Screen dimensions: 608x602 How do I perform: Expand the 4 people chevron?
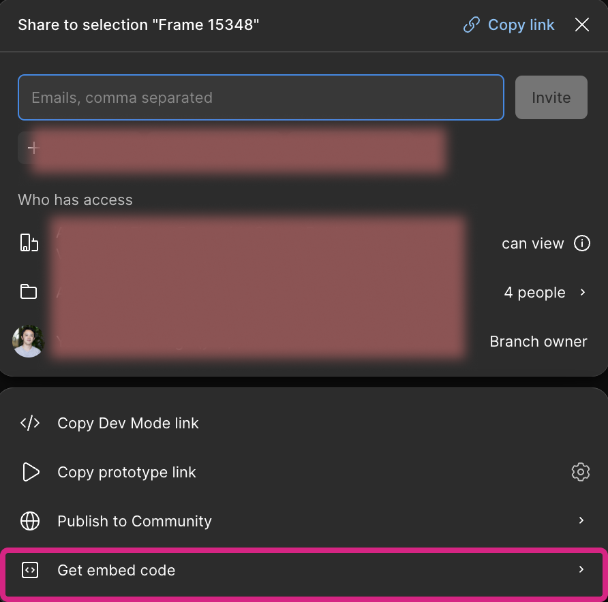click(582, 292)
